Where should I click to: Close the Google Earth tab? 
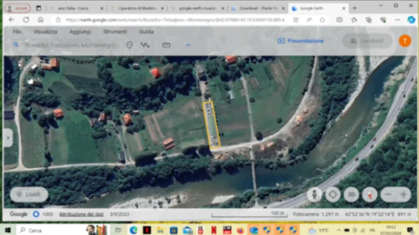tap(344, 9)
